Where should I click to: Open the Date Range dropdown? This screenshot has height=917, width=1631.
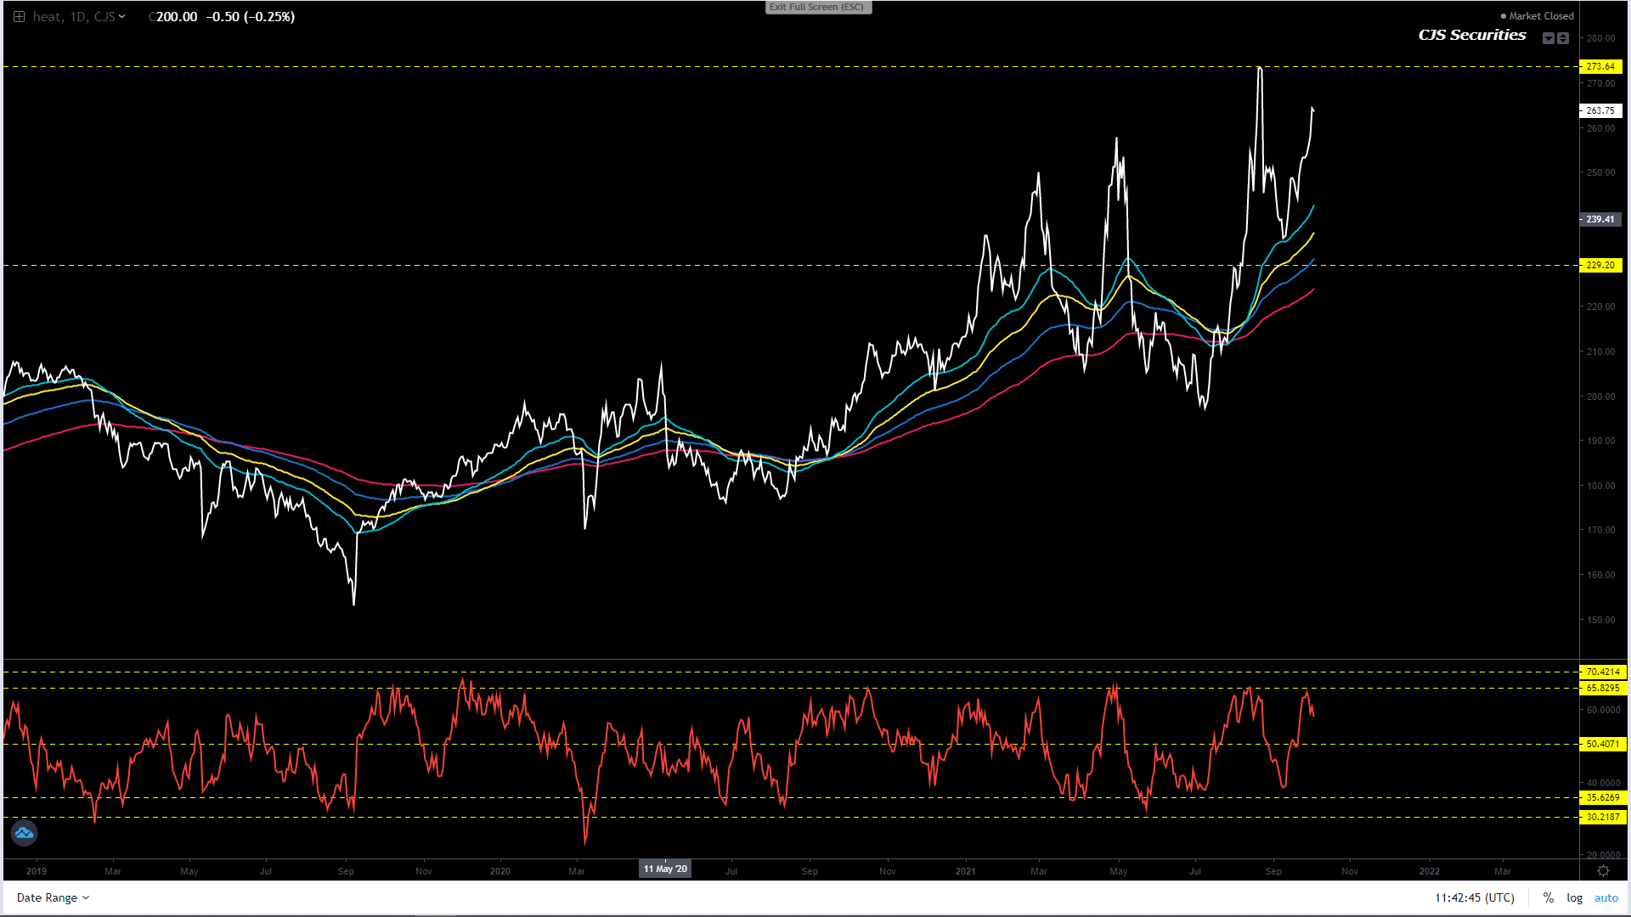click(x=53, y=897)
